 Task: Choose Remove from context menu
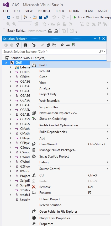coord(70,187)
